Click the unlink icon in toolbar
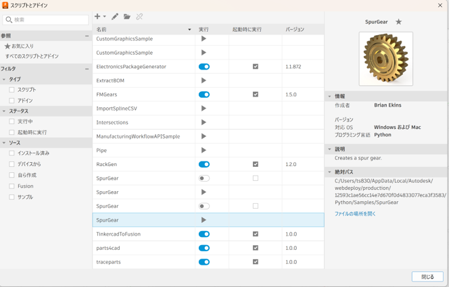The image size is (449, 287). 139,17
